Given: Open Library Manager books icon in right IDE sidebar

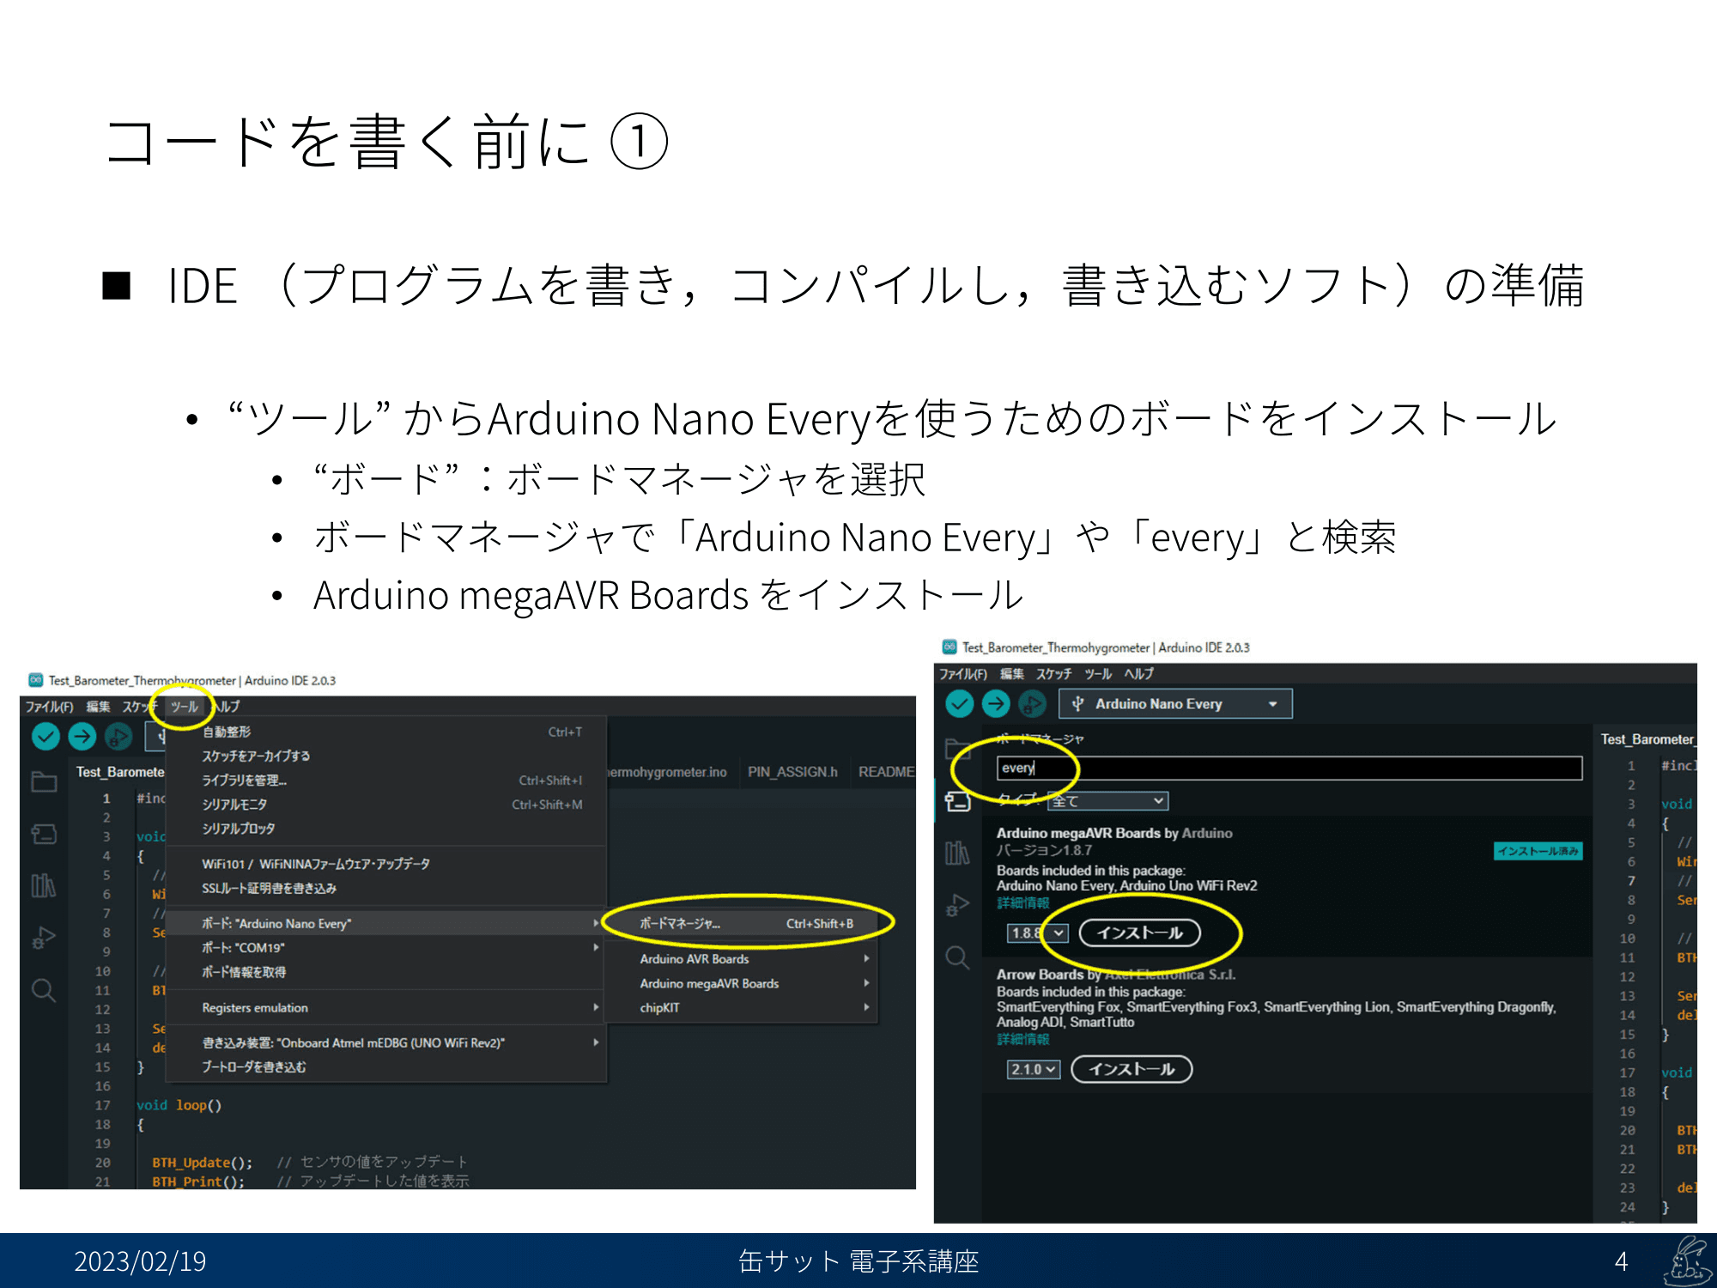Looking at the screenshot, I should point(957,853).
